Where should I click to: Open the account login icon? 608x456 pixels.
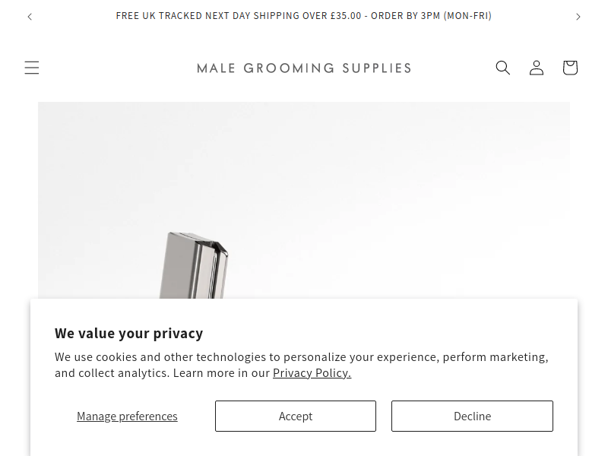click(x=537, y=68)
